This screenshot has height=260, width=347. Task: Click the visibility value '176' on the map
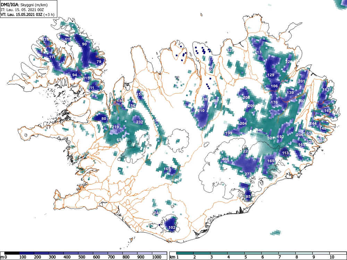click(274, 102)
